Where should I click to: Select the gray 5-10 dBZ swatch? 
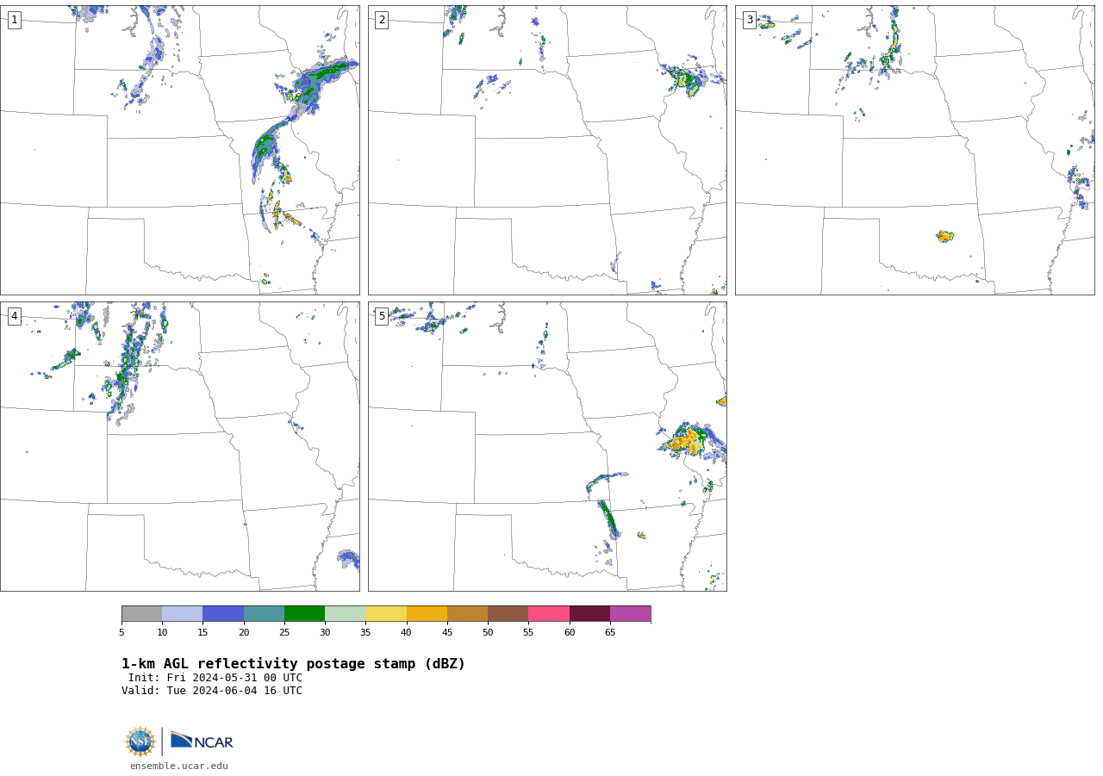141,613
